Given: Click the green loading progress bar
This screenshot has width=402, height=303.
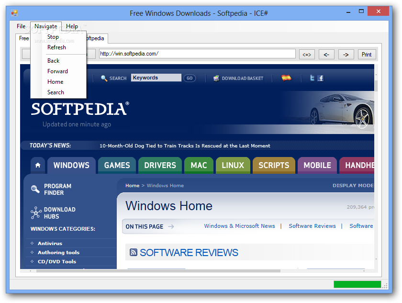Looking at the screenshot, I should coord(357,284).
